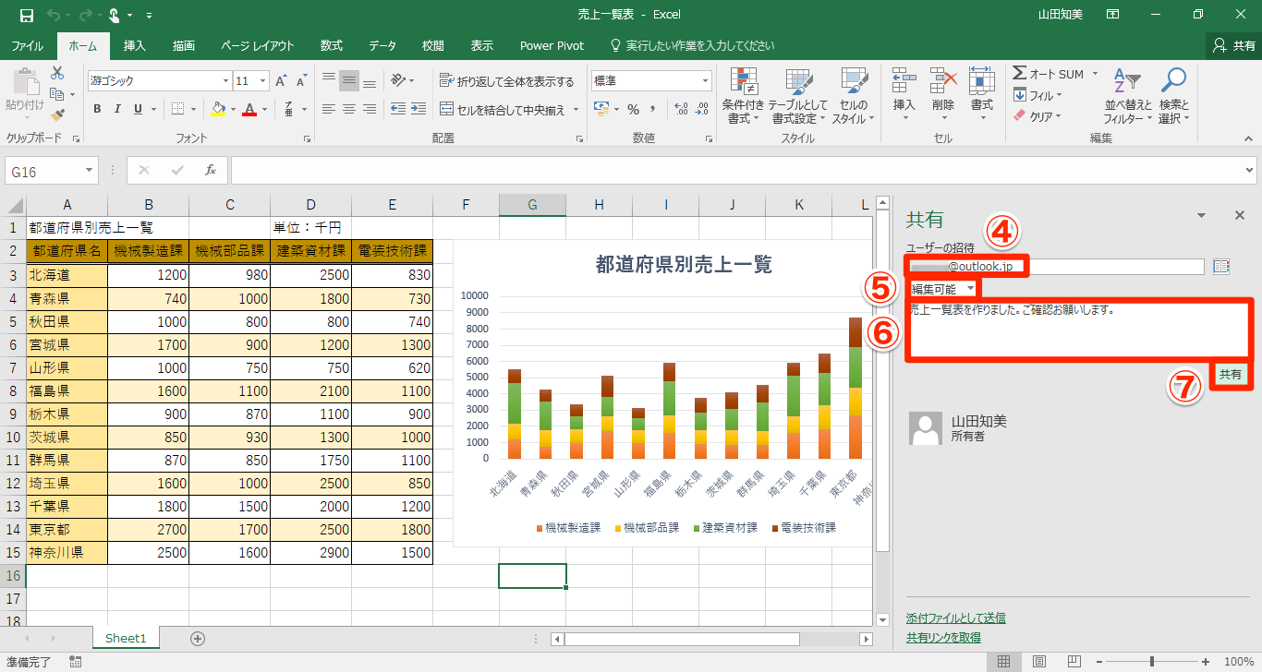Screen dimensions: 1262x672
Task: Toggle vertical middle alignment
Action: click(x=349, y=81)
